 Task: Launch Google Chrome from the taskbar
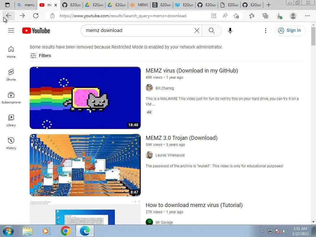(65, 231)
